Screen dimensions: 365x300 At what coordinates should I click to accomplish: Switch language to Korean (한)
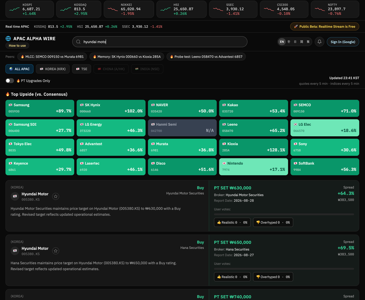pyautogui.click(x=289, y=42)
